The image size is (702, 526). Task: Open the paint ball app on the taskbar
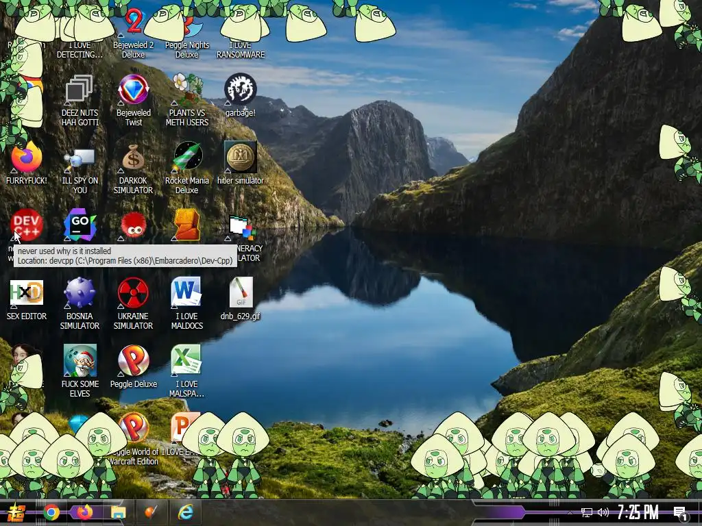152,512
